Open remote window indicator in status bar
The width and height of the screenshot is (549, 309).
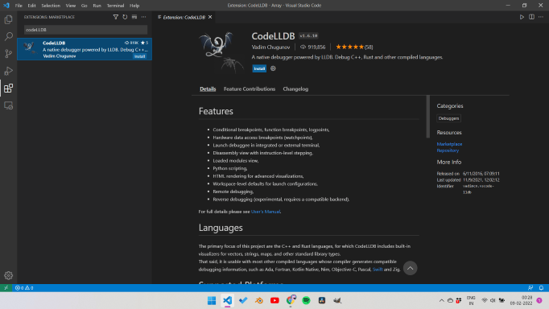[6, 287]
